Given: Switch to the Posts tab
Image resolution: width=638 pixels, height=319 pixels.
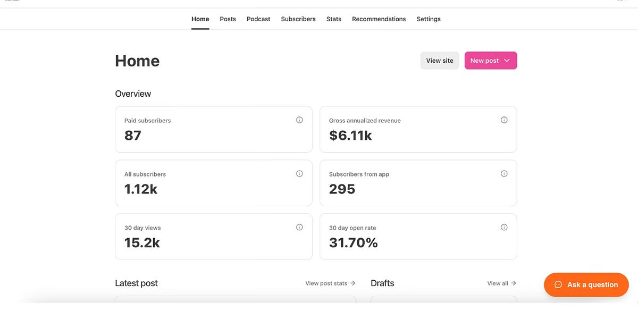Looking at the screenshot, I should point(228,19).
